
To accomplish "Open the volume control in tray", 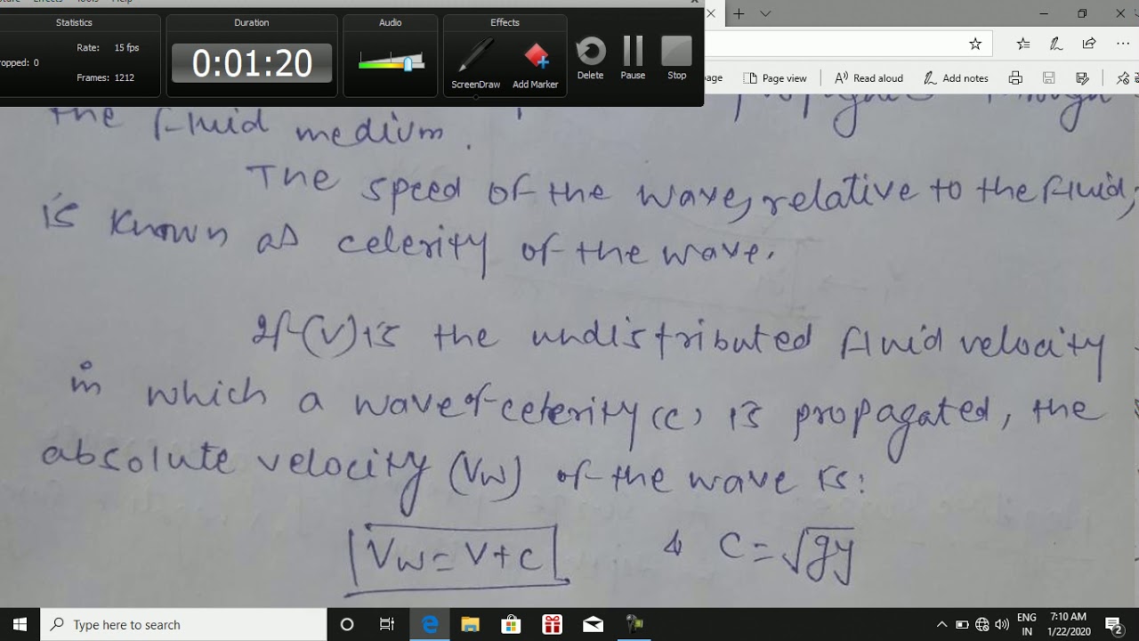I will [1003, 624].
